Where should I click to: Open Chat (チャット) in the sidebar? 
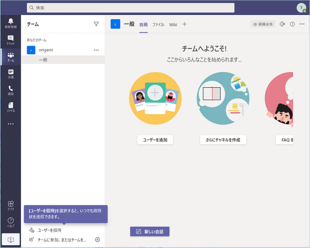[10, 40]
